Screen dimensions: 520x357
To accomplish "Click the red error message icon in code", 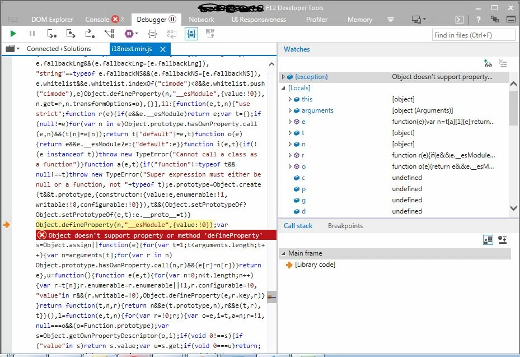I will tap(42, 235).
